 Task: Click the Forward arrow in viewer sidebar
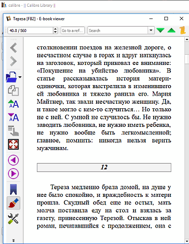(x=13, y=61)
